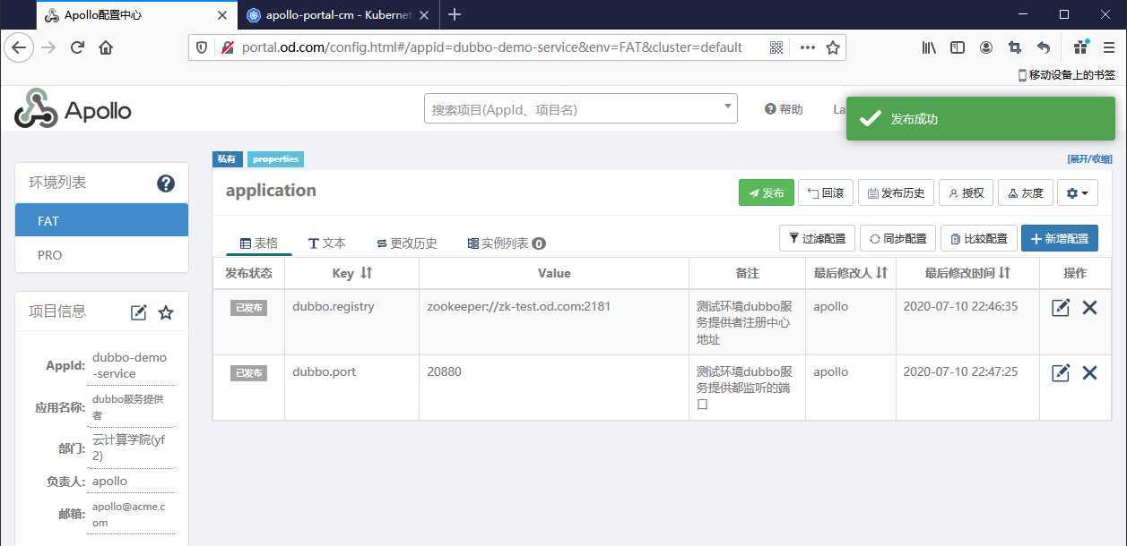Click the 回滚 button

pos(825,192)
